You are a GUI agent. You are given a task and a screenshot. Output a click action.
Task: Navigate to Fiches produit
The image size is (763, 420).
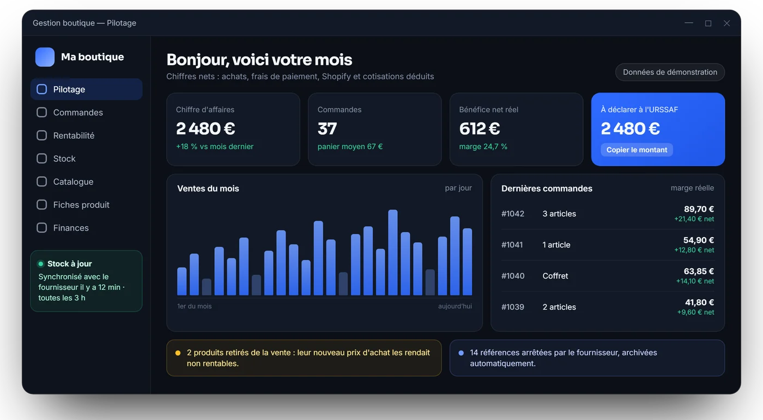click(x=86, y=205)
